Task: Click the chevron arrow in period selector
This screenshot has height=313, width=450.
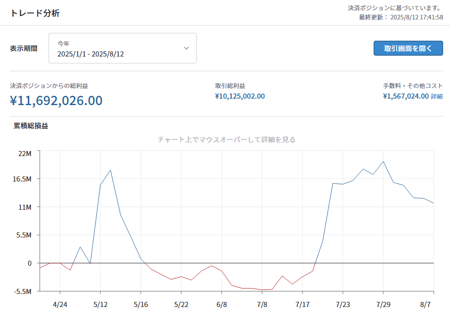Action: tap(186, 48)
